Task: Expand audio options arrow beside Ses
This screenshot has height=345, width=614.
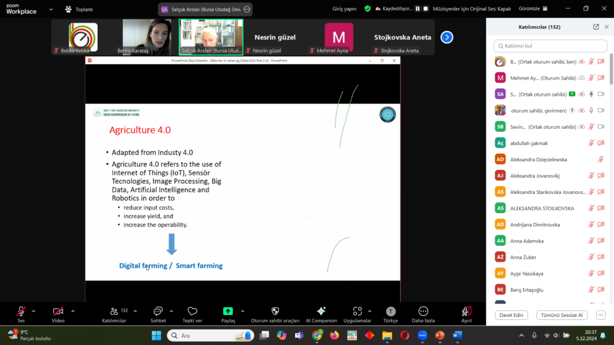Action: pos(34,311)
